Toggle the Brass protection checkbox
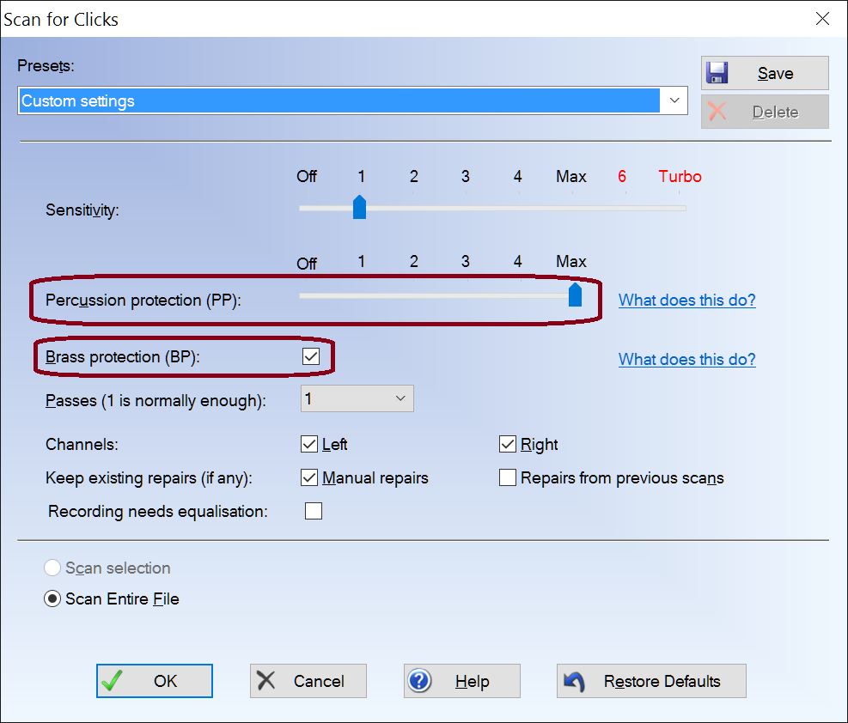The height and width of the screenshot is (723, 848). click(311, 356)
